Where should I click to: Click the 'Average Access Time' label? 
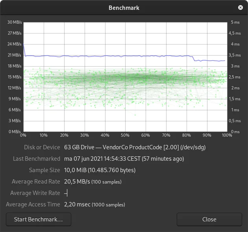click(33, 204)
